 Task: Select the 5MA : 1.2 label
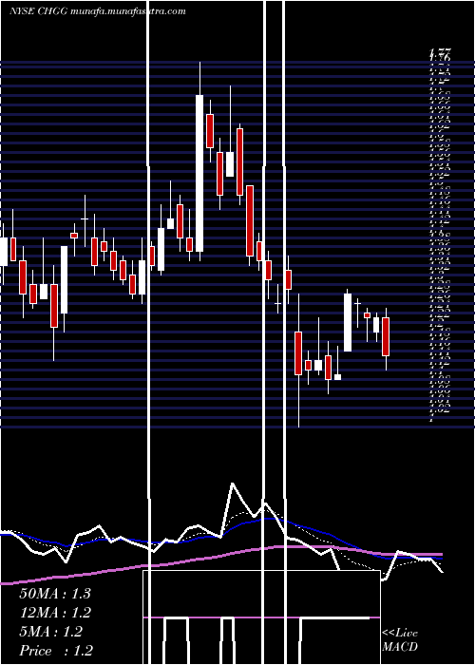coord(51,632)
